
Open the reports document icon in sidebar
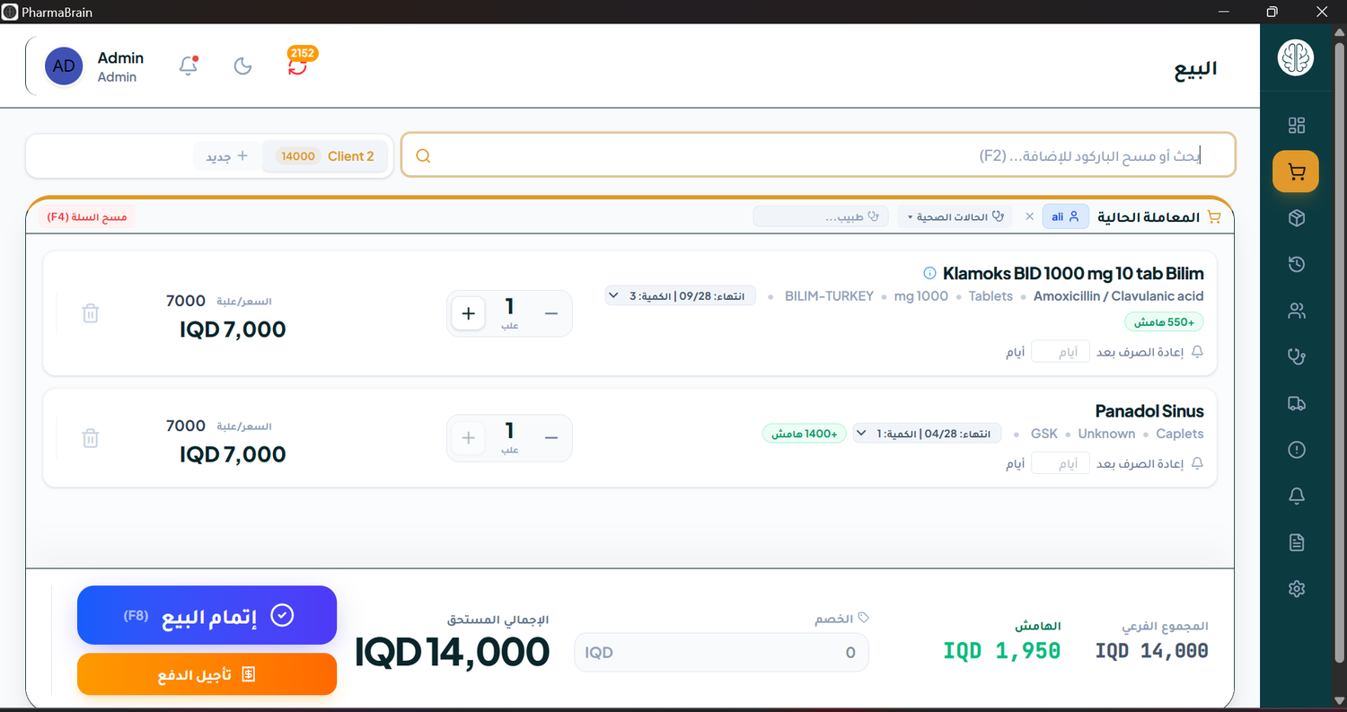pos(1296,542)
